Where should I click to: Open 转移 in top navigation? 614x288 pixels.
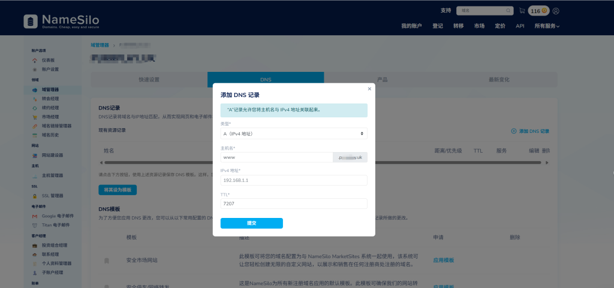459,26
